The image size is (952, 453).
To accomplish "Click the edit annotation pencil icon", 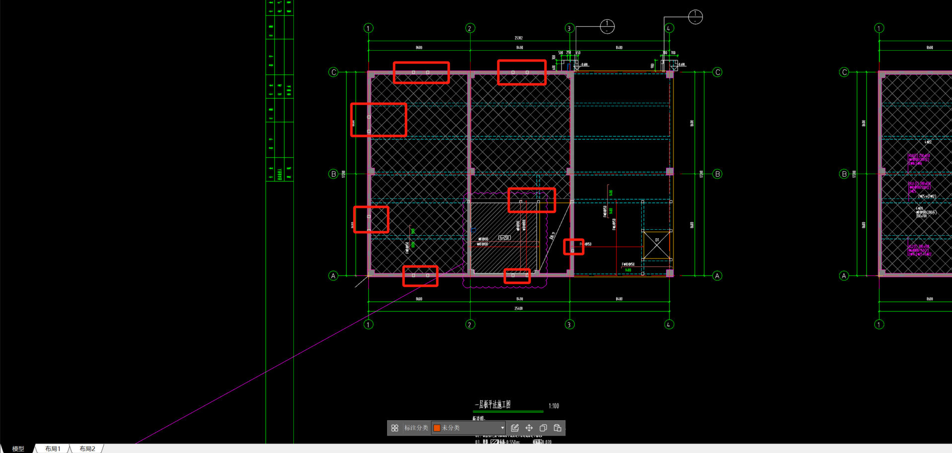I will [515, 428].
